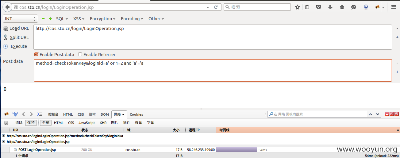Filter requests by 字体 fonts
400x158 pixels.
point(151,123)
